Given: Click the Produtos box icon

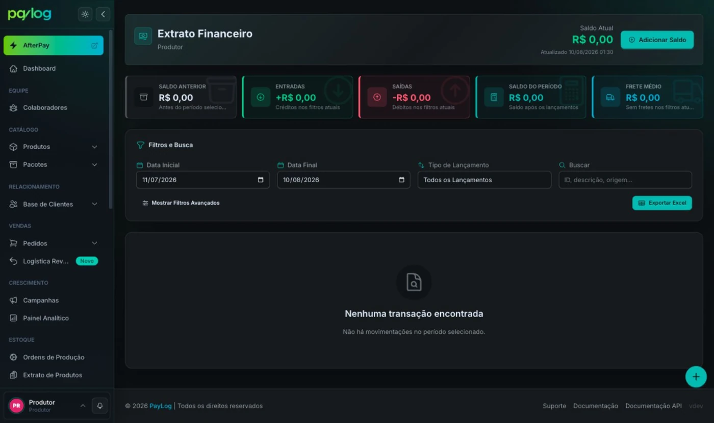Looking at the screenshot, I should pos(13,147).
